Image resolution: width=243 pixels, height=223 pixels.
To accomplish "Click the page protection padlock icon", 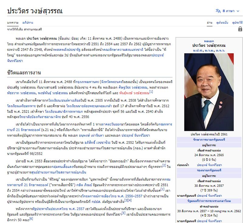I will coord(240,29).
